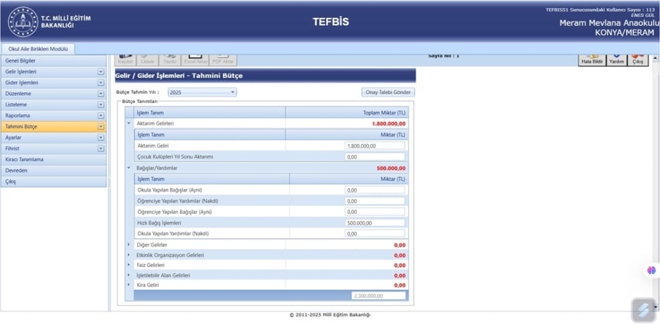Image resolution: width=660 pixels, height=325 pixels.
Task: Expand Tahmini Bütçe arrow in sidebar
Action: (x=101, y=127)
